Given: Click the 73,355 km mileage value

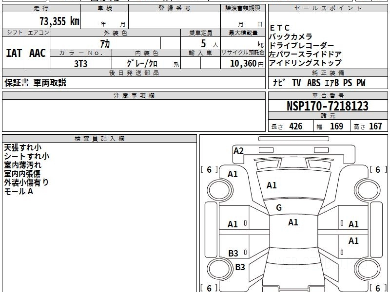Looking at the screenshot, I should (x=59, y=21).
